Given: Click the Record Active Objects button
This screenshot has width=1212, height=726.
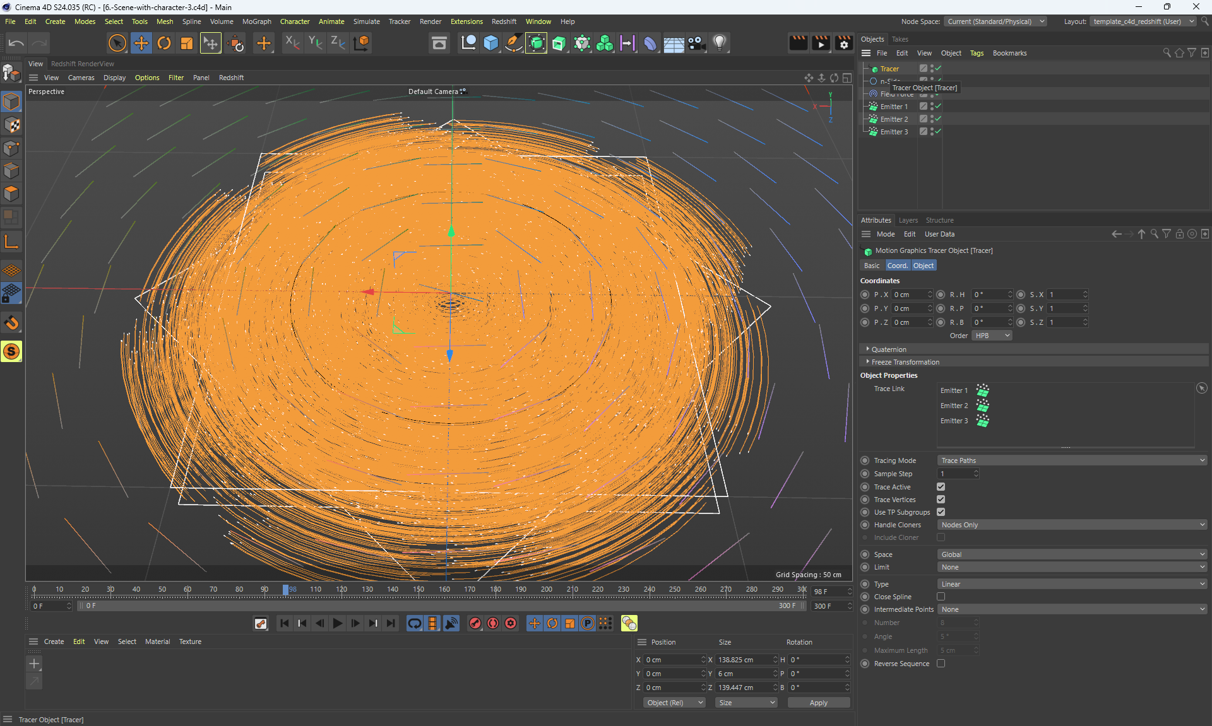Looking at the screenshot, I should point(475,623).
